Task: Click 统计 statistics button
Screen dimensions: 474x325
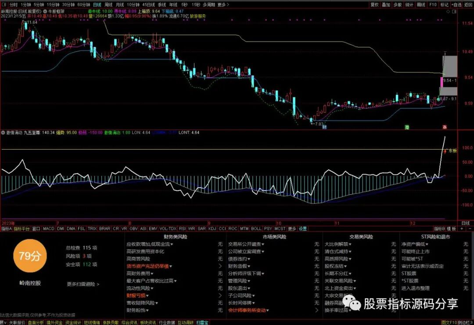Action: (409, 5)
